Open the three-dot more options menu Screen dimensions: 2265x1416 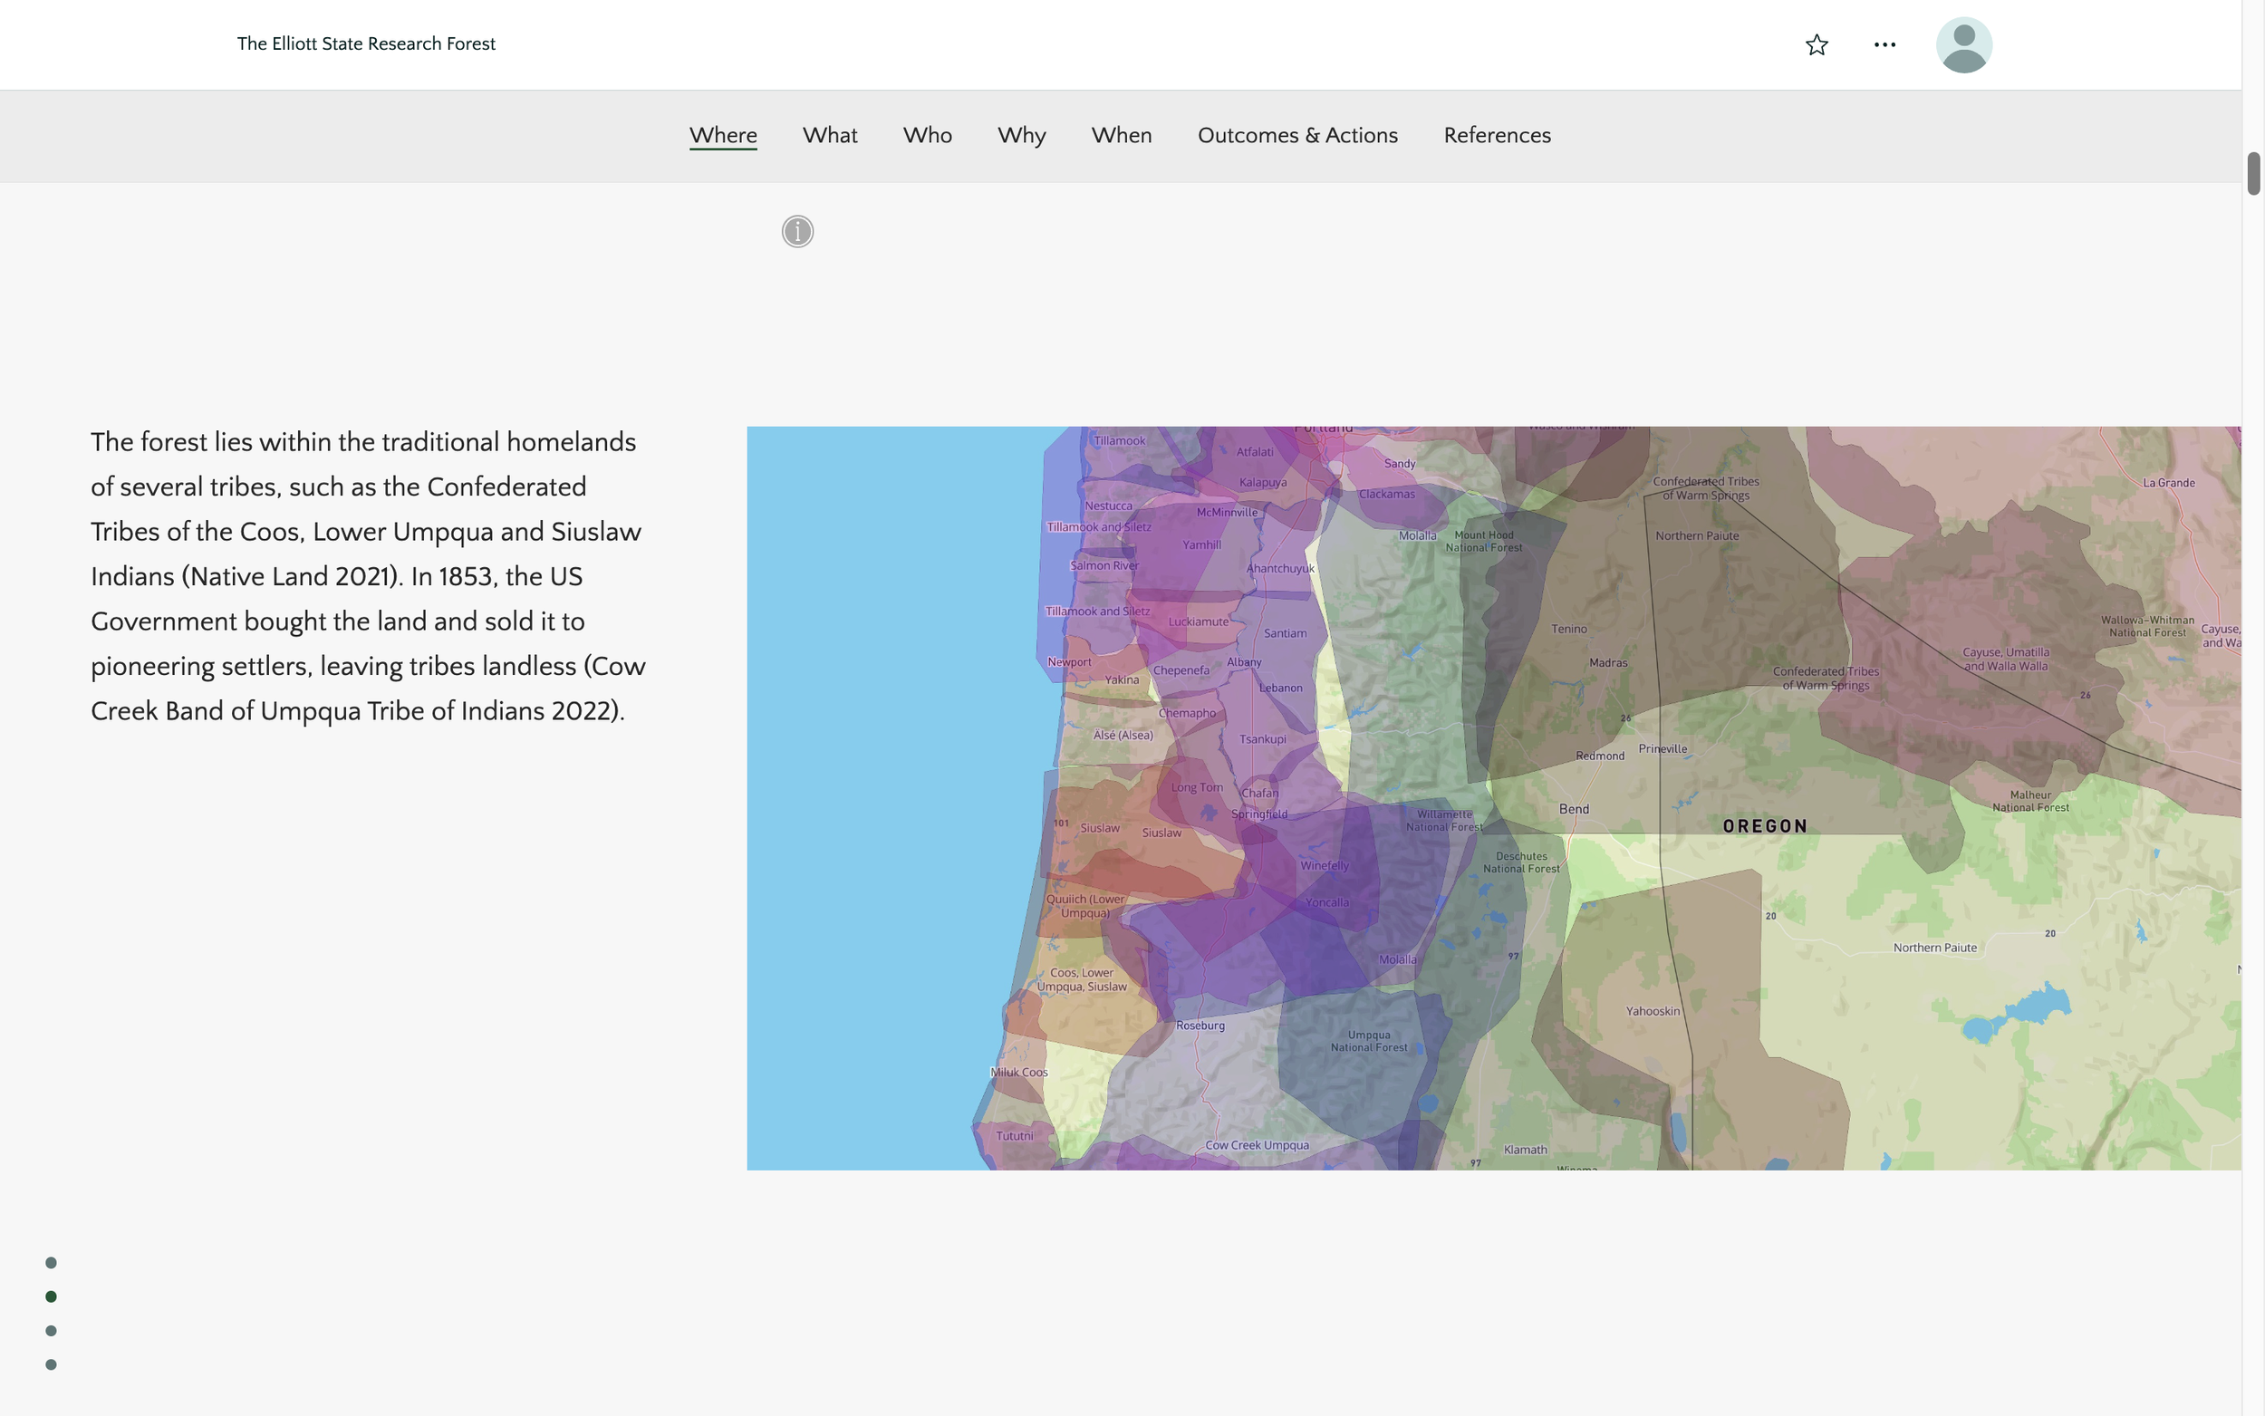click(1884, 45)
